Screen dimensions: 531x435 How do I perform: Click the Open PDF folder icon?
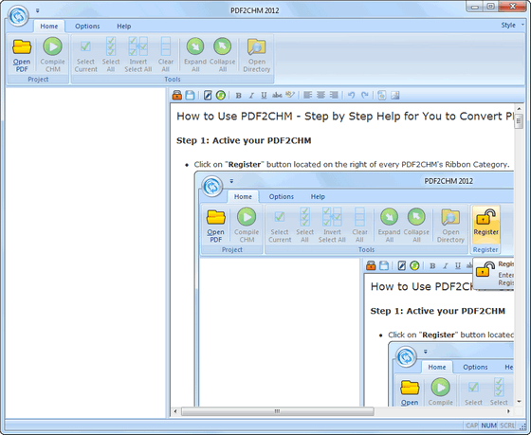(x=22, y=47)
